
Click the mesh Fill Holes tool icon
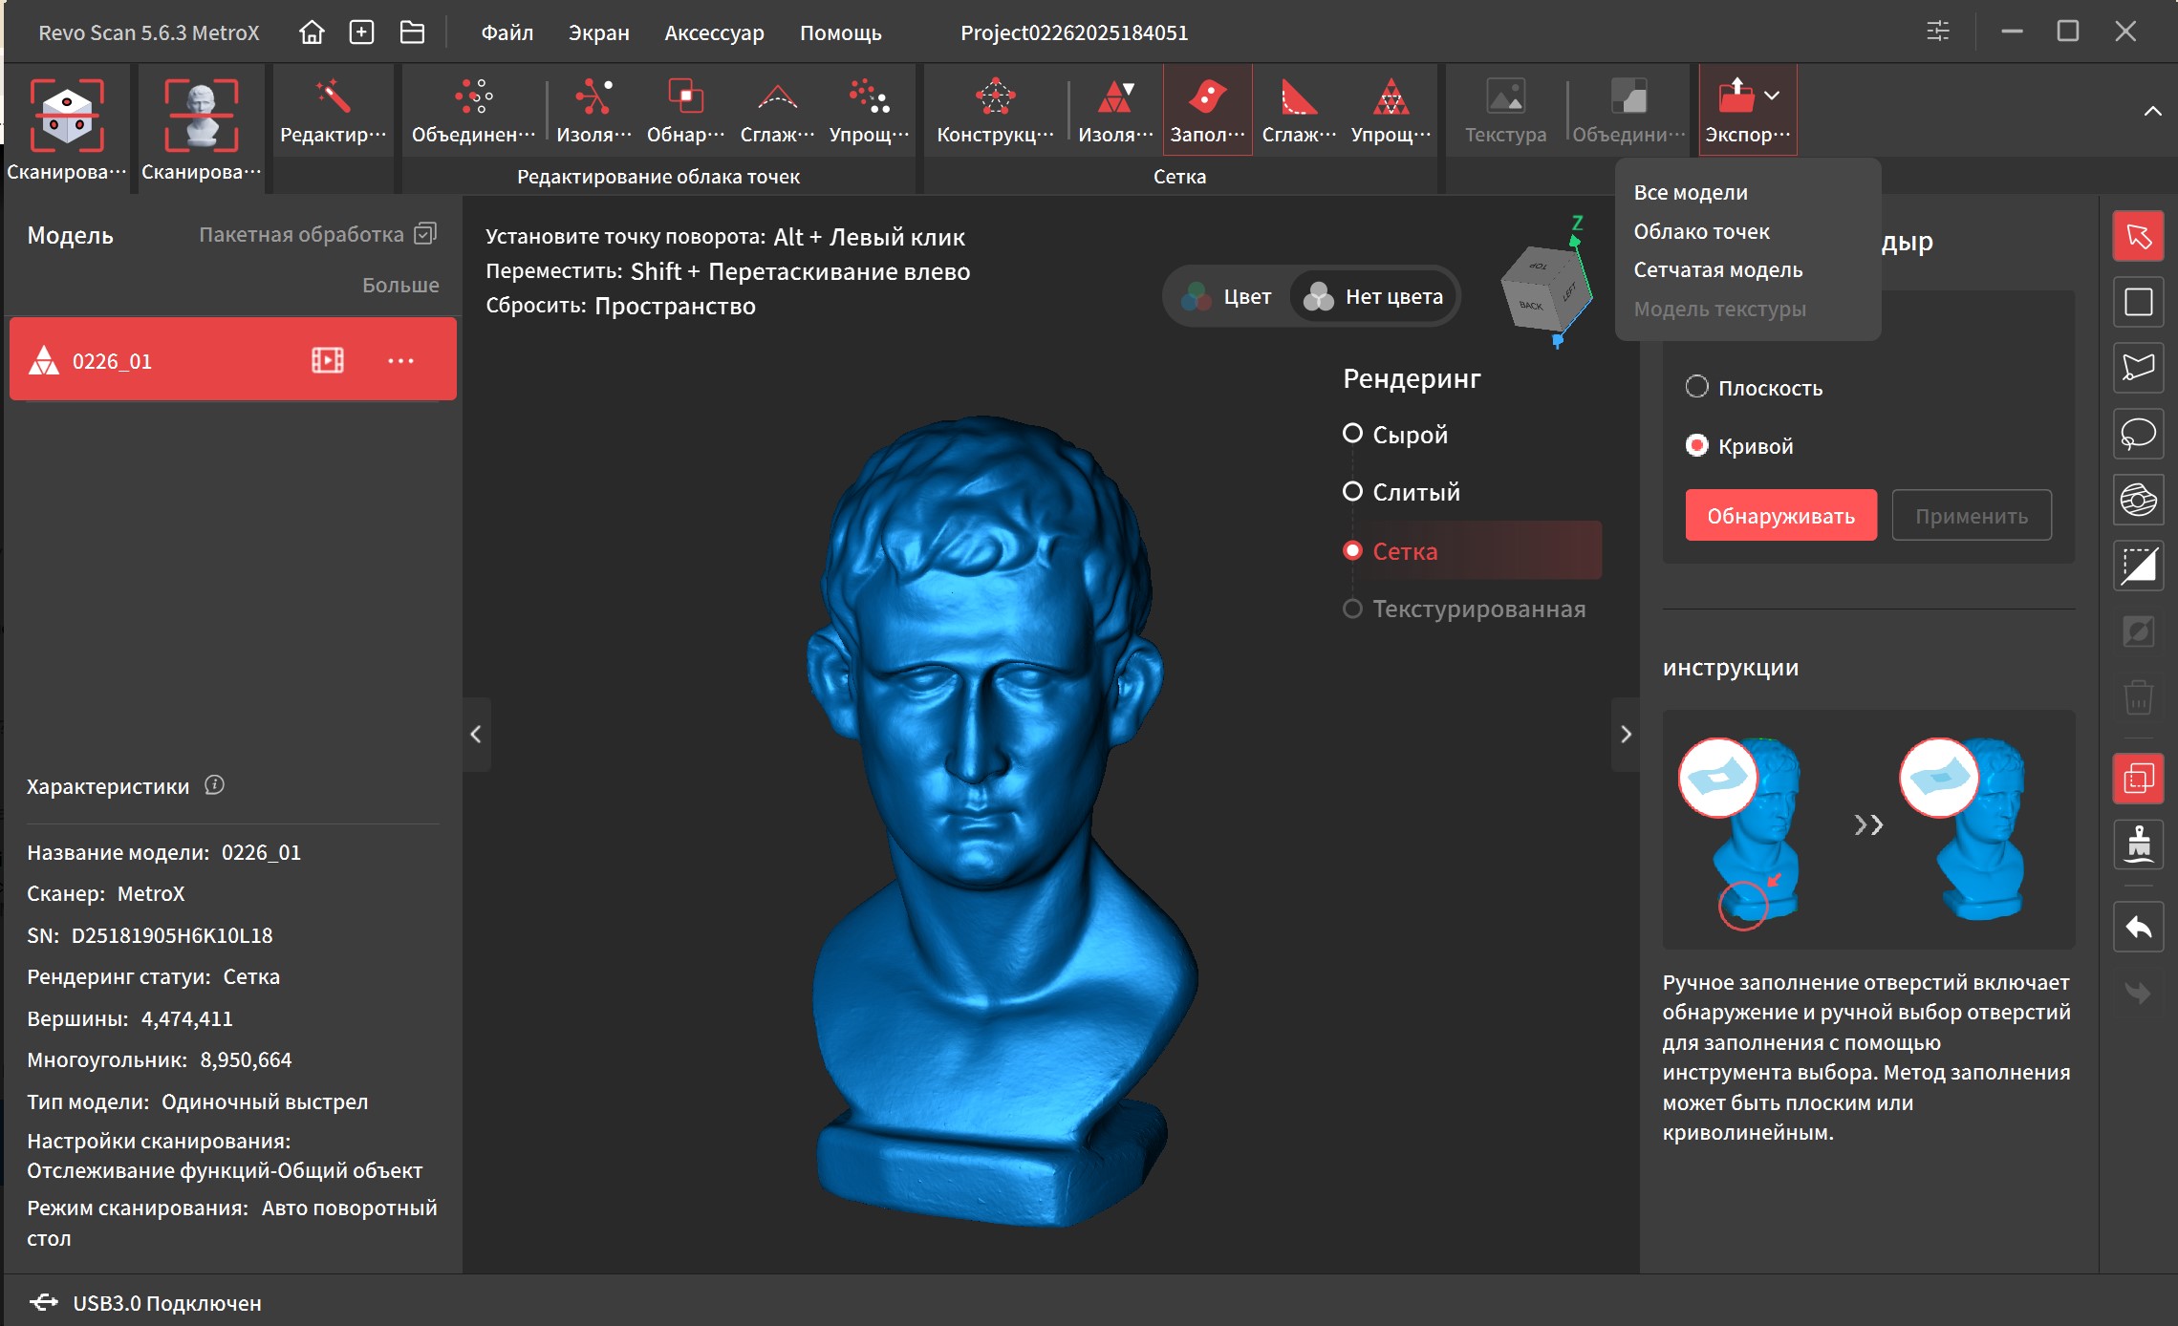point(1206,97)
